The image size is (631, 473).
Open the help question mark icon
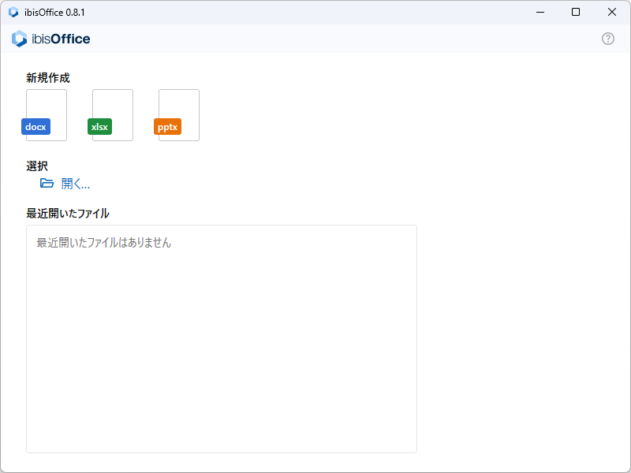click(x=607, y=39)
